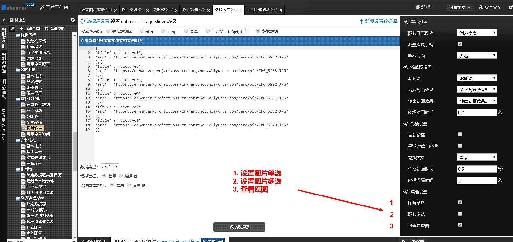This screenshot has height=242, width=513.
Task: Expand the JSON data type dropdown
Action: click(110, 167)
